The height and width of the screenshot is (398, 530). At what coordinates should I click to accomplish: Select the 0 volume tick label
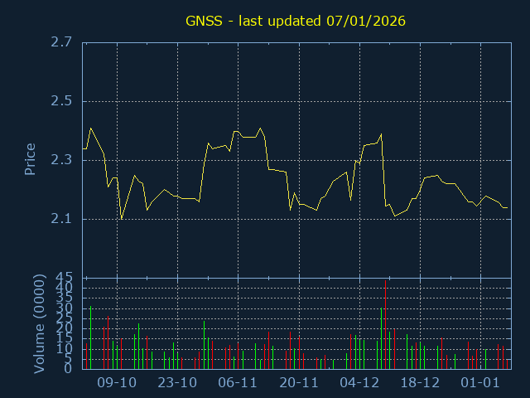(x=69, y=369)
